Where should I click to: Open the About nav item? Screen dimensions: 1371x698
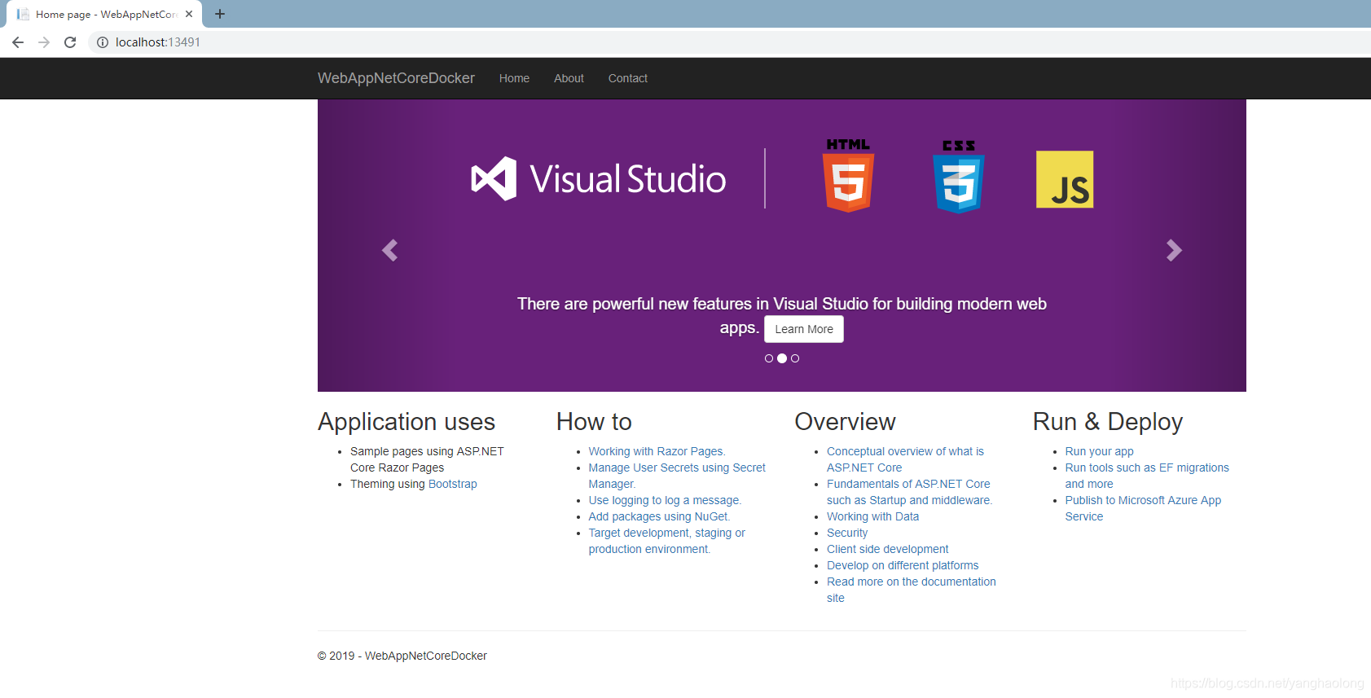point(569,78)
